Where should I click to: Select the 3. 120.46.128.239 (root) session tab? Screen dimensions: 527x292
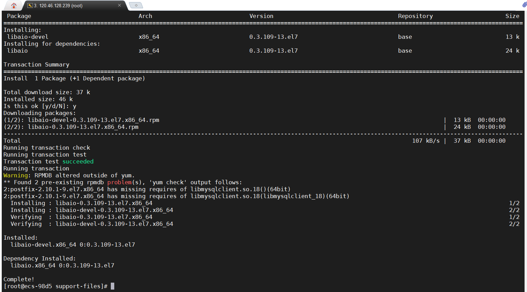coord(59,6)
